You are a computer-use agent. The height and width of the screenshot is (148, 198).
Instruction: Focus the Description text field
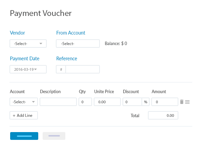(58, 102)
